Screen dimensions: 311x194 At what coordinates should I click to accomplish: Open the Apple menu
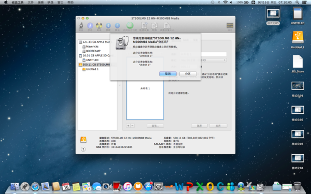click(x=6, y=2)
